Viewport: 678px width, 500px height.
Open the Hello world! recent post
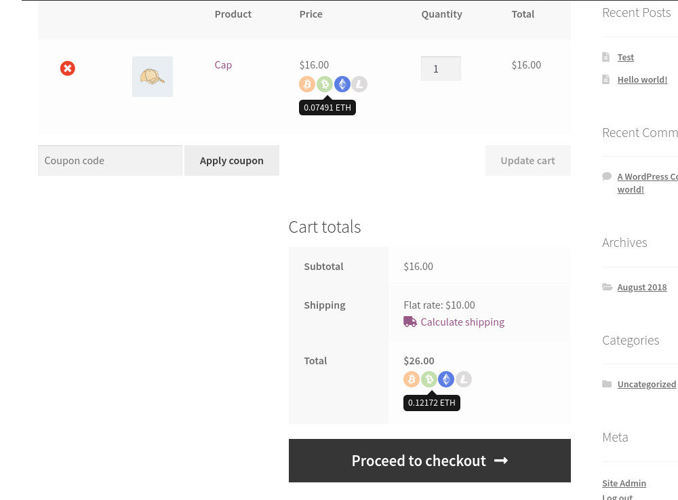[642, 80]
